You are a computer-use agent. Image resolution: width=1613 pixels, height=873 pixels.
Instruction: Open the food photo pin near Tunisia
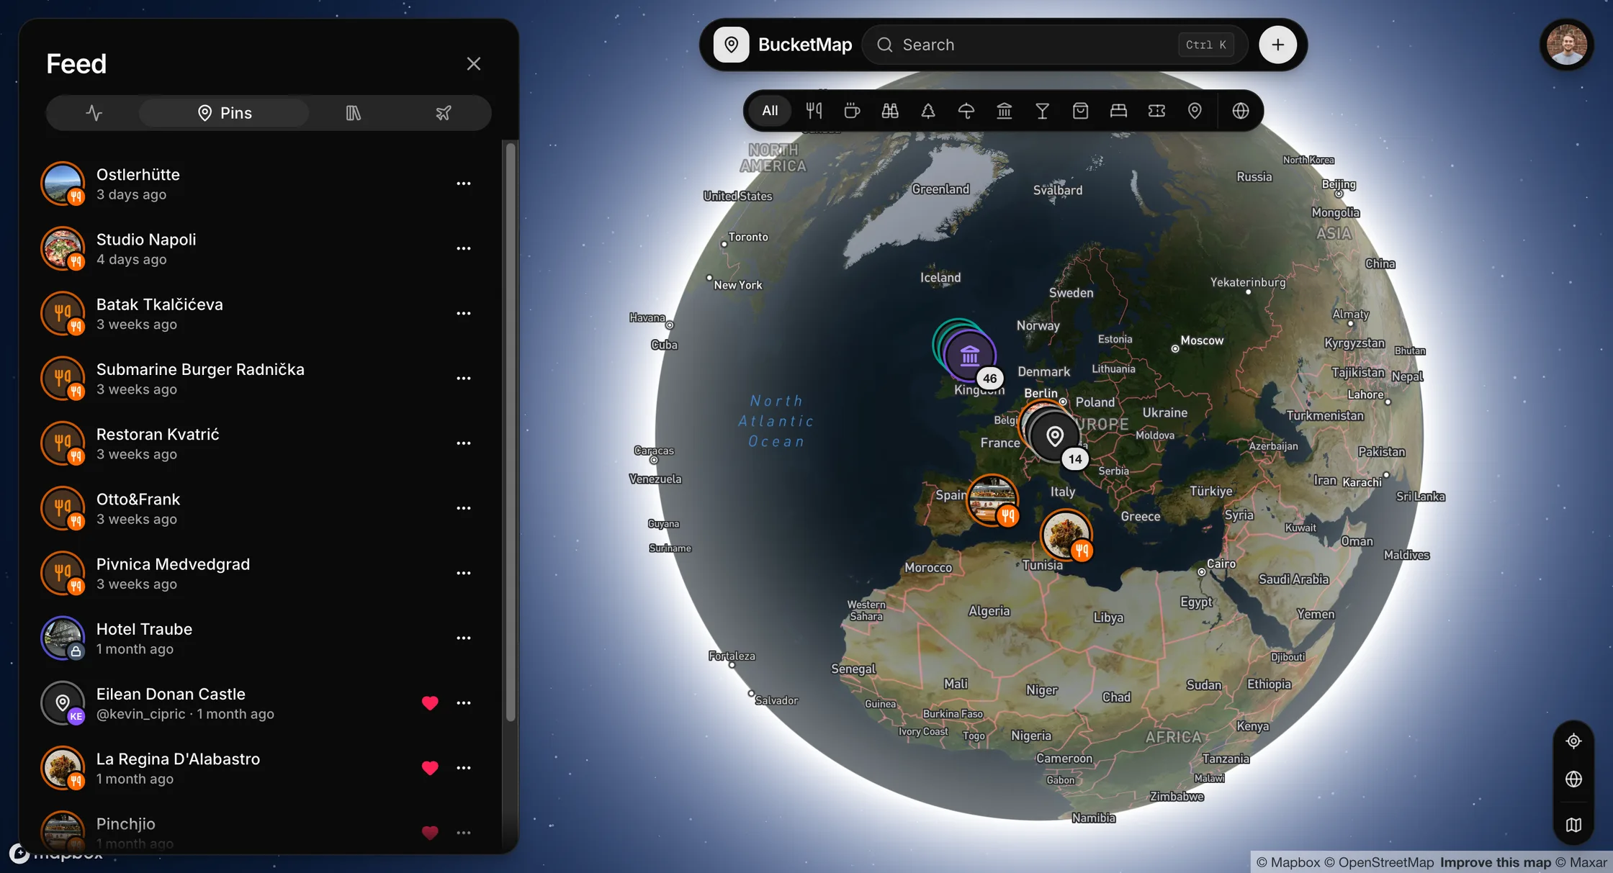(1066, 535)
